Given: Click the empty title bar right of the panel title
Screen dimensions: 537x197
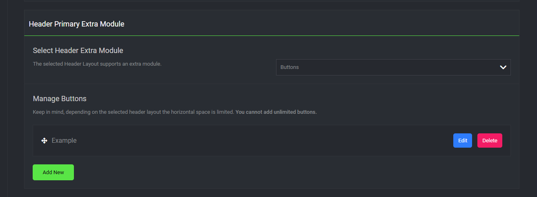Looking at the screenshot, I should click(319, 24).
